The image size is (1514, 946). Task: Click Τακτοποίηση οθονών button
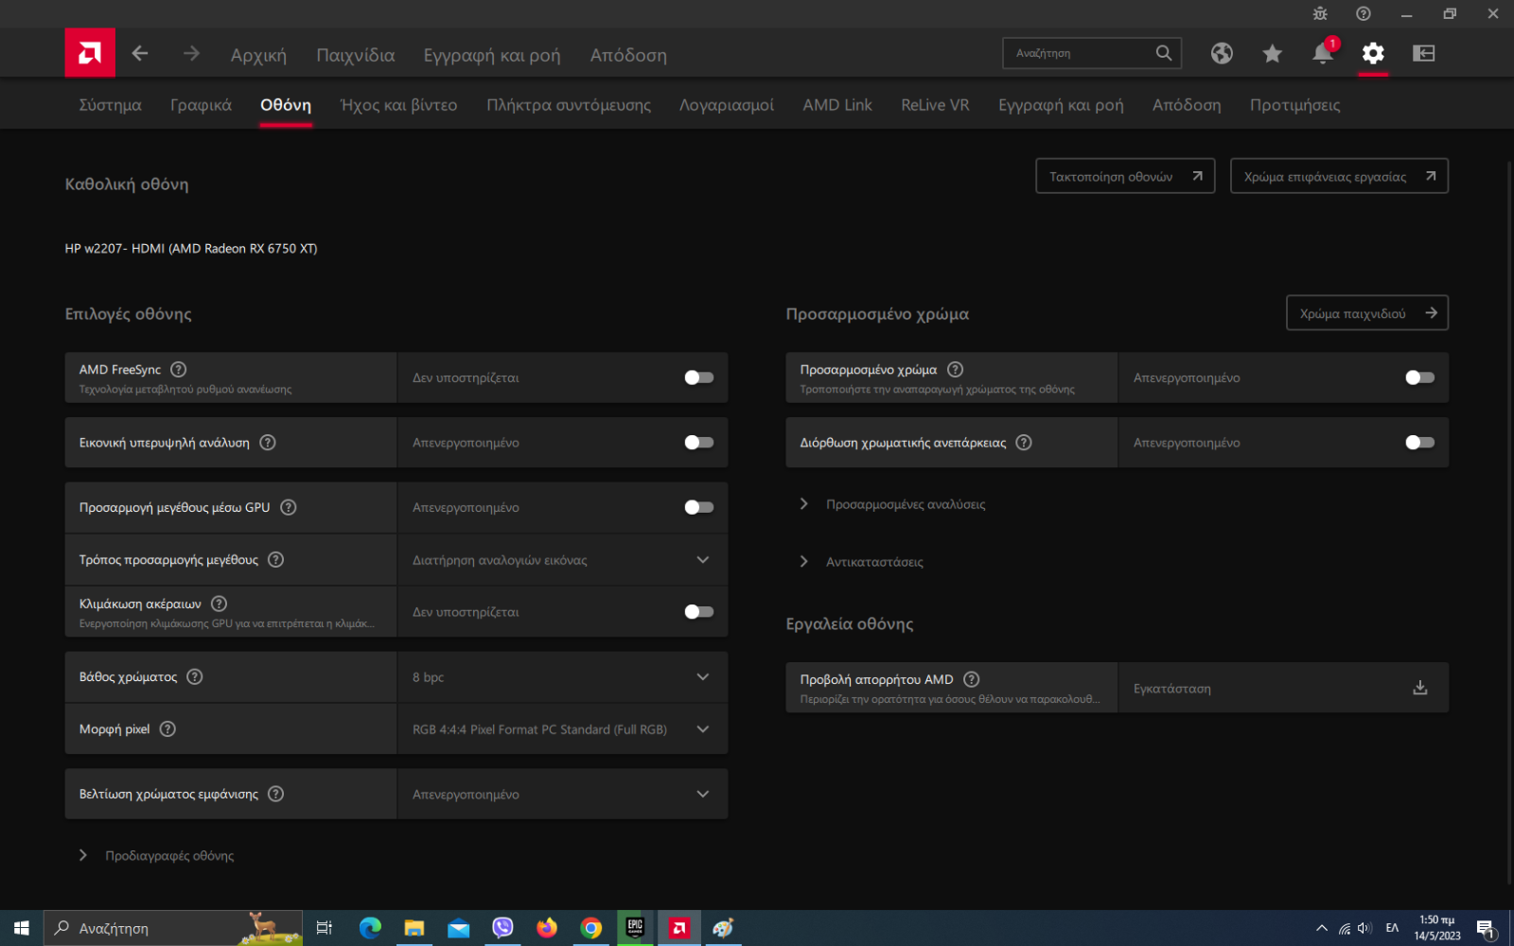click(1125, 176)
